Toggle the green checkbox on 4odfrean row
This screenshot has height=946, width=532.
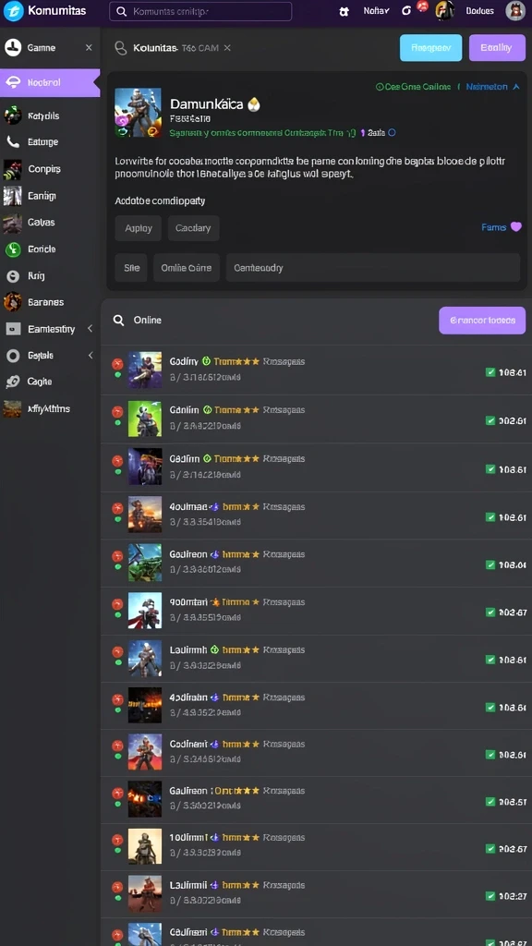point(490,707)
